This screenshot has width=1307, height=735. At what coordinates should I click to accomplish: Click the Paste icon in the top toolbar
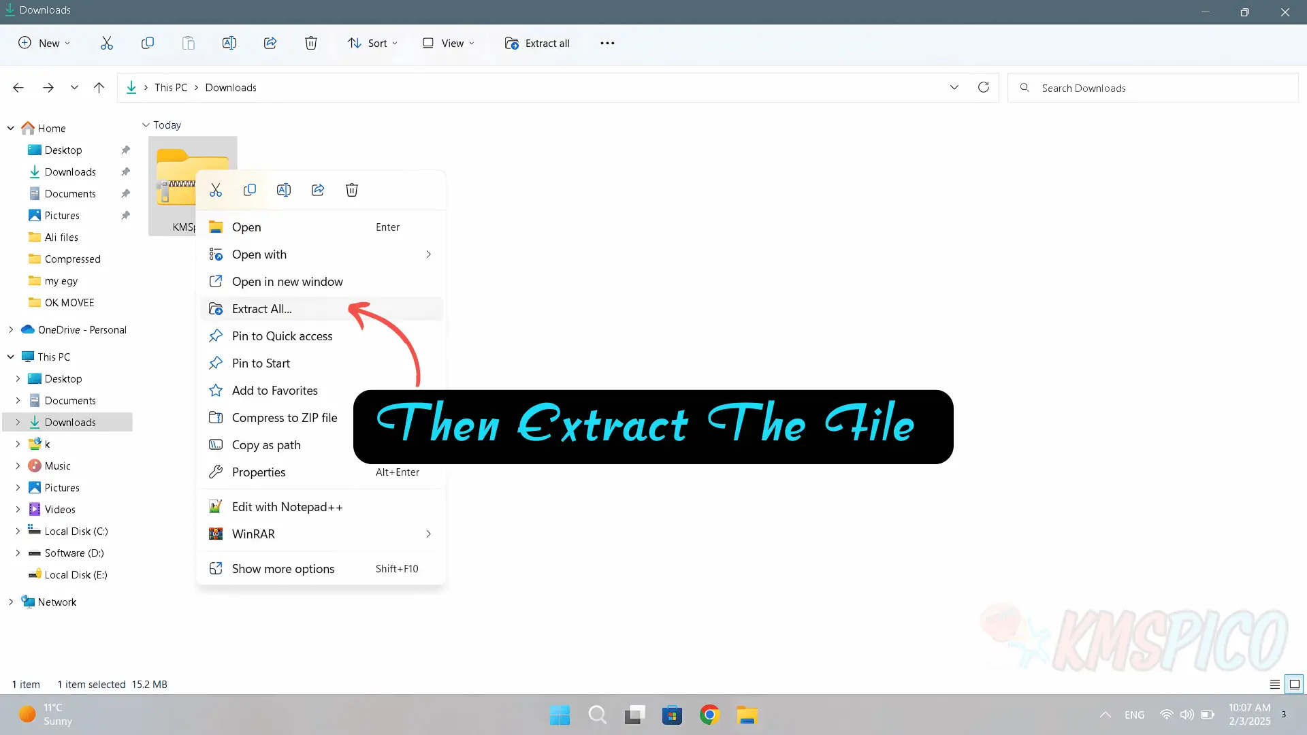click(x=189, y=43)
